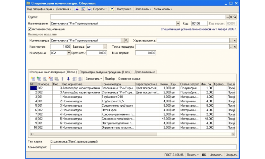Click ellipsis button beside Единица field

click(105, 47)
